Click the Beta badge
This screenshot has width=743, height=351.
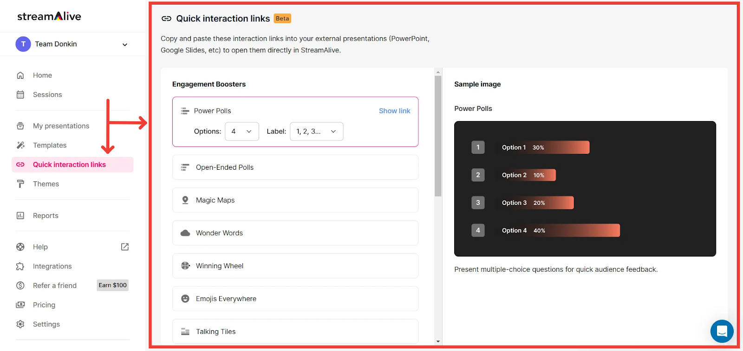pyautogui.click(x=282, y=19)
